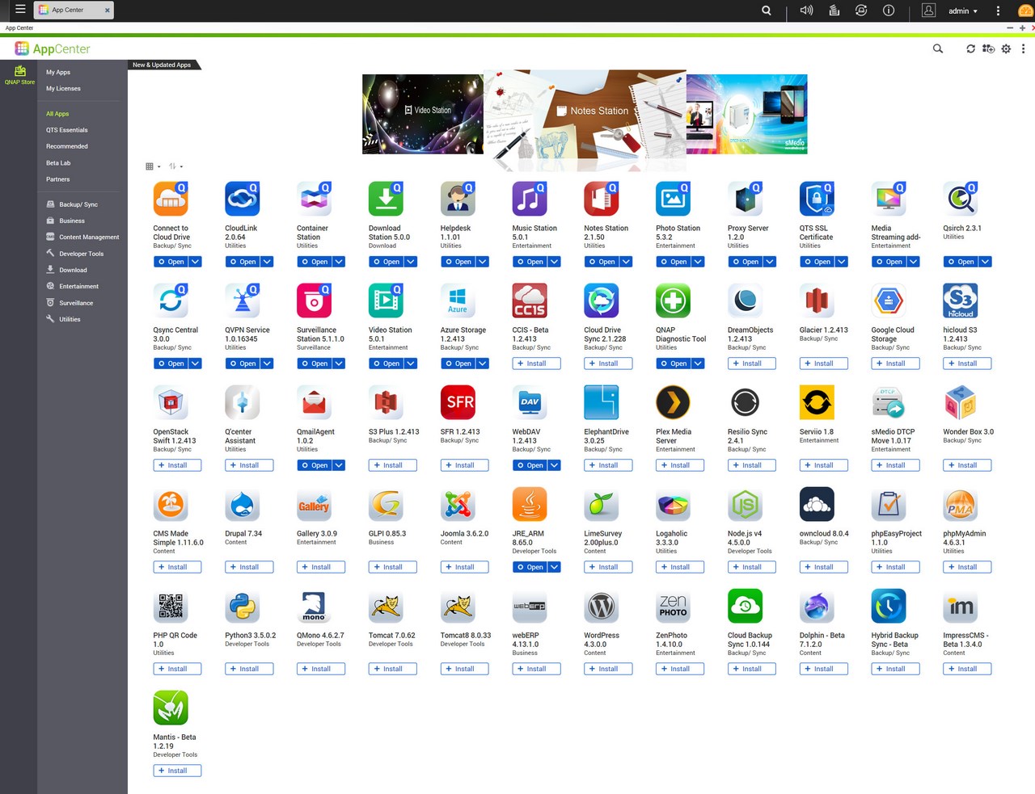Click the Qsync Central app icon
1035x794 pixels.
[171, 300]
